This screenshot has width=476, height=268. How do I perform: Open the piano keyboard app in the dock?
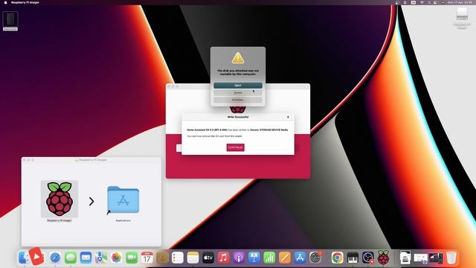point(353,258)
